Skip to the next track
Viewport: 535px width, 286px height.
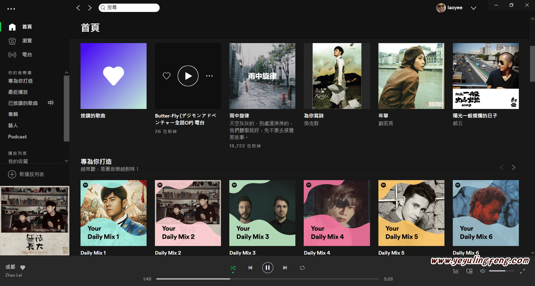285,268
